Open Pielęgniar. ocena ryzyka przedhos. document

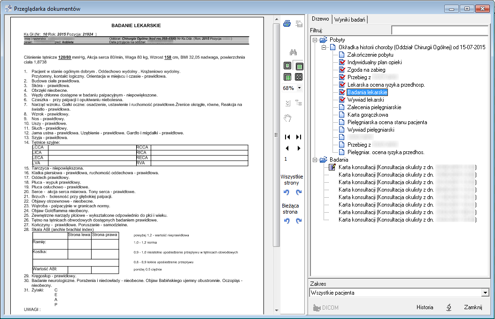[x=386, y=152]
